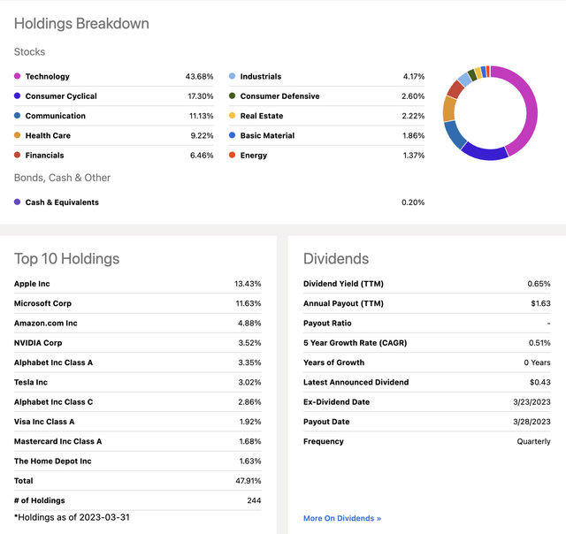Click the Real Estate yellow legend dot
This screenshot has width=566, height=534.
click(x=232, y=116)
